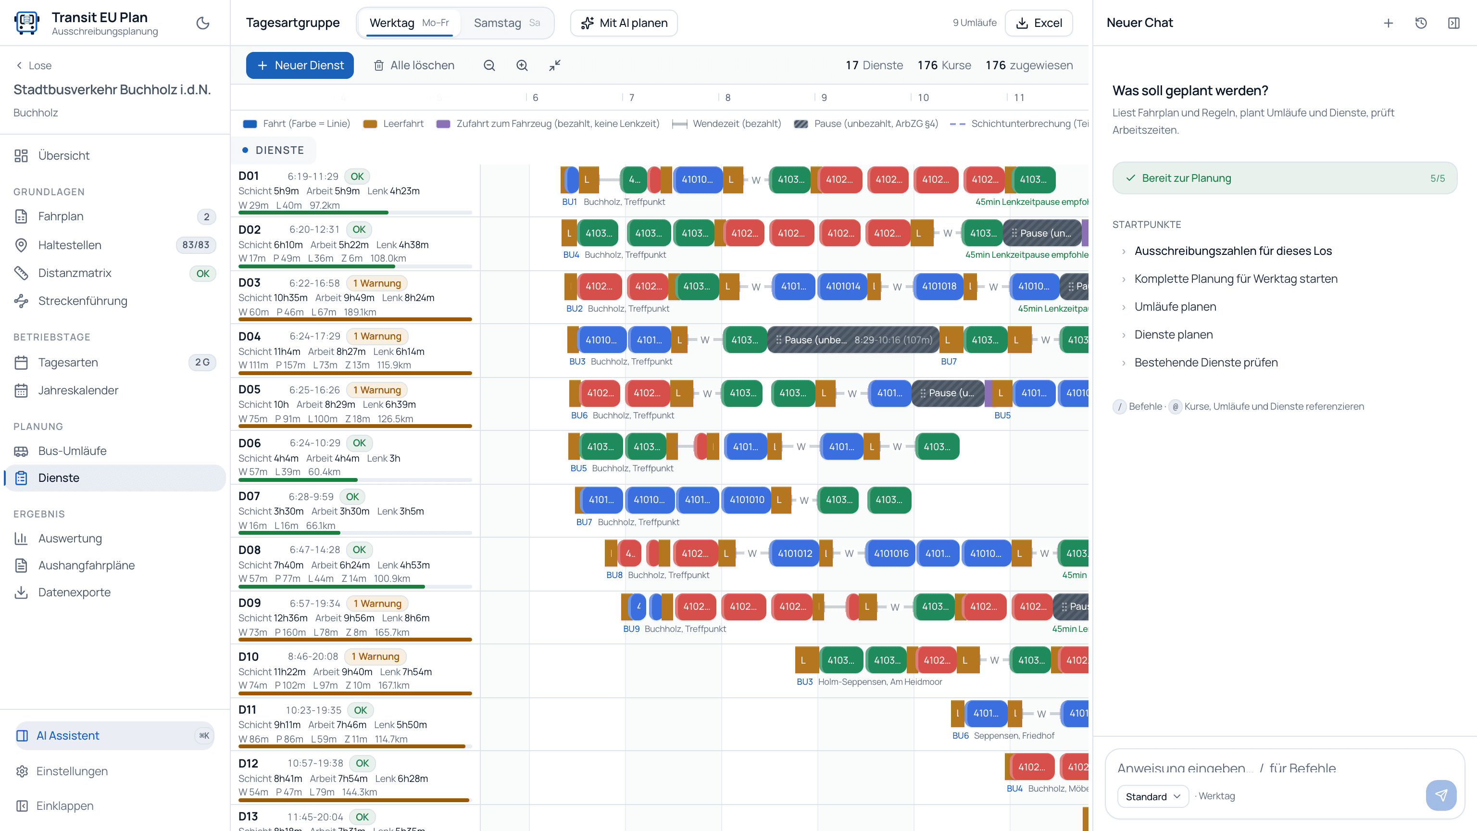Click the fit-to-view collapse arrows icon
Image resolution: width=1477 pixels, height=831 pixels.
pyautogui.click(x=554, y=65)
